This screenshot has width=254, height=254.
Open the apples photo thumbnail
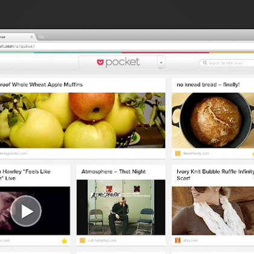(82, 120)
